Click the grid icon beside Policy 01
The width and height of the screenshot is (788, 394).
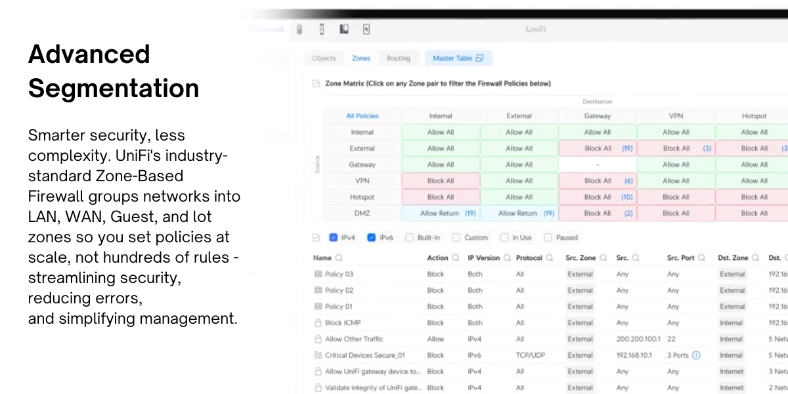[x=318, y=307]
